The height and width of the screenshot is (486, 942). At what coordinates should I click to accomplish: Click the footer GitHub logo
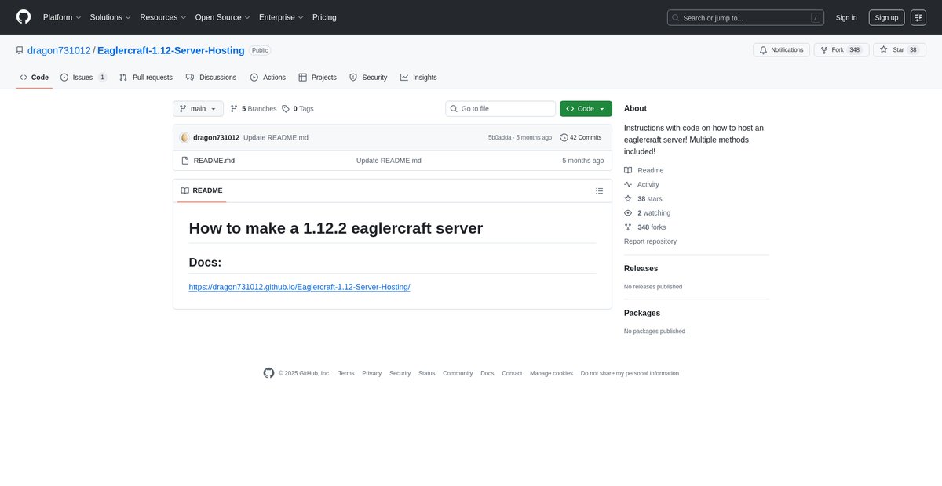[x=268, y=373]
